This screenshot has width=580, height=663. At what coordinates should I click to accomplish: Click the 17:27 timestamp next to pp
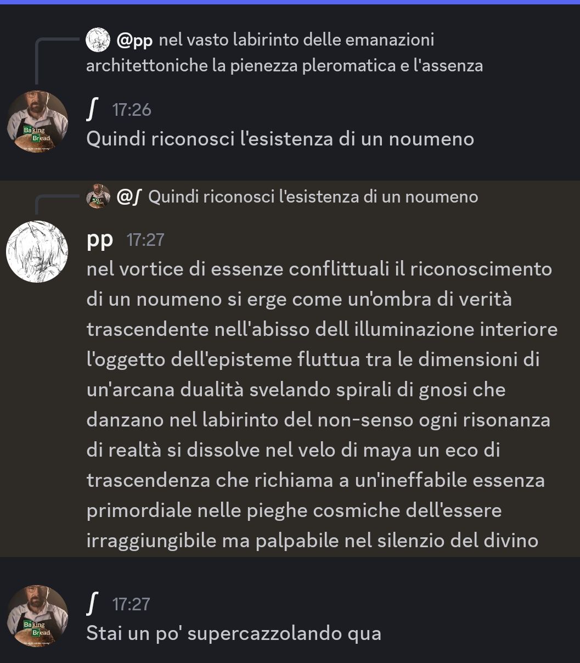point(145,240)
